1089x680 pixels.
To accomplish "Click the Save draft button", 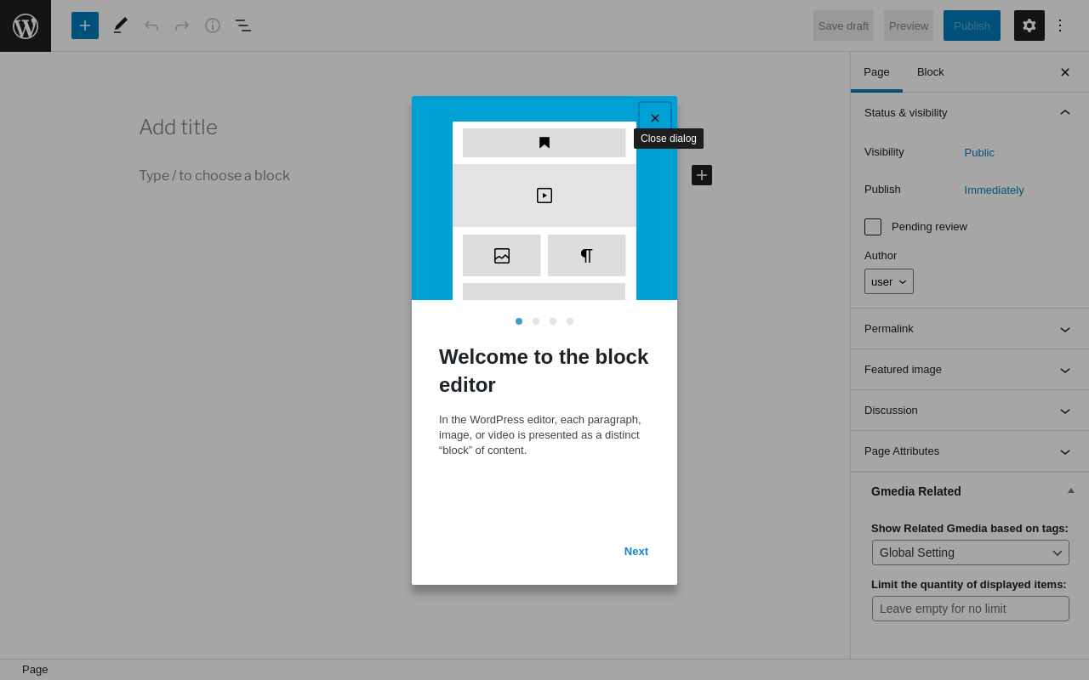I will click(843, 25).
